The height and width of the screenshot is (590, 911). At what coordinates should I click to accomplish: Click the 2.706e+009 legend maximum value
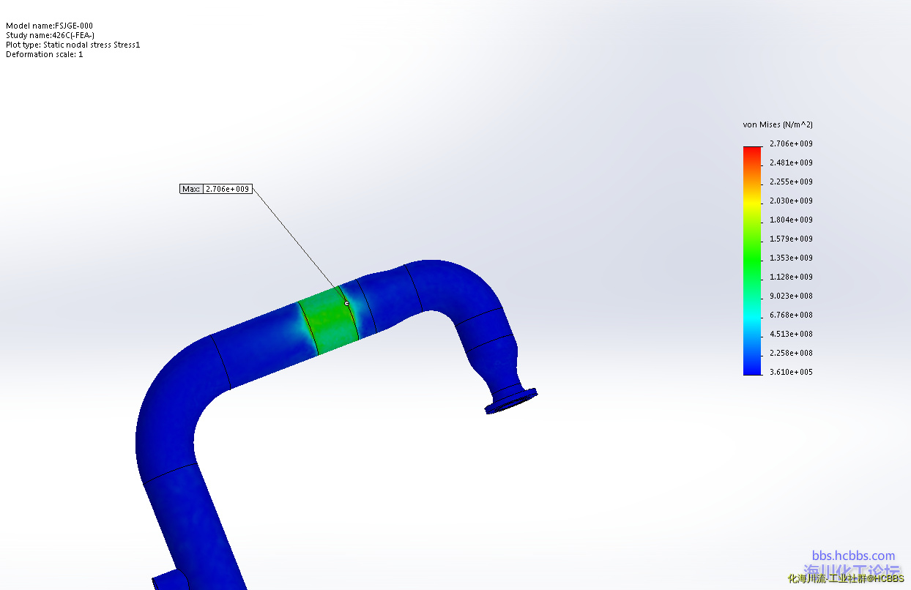[791, 143]
